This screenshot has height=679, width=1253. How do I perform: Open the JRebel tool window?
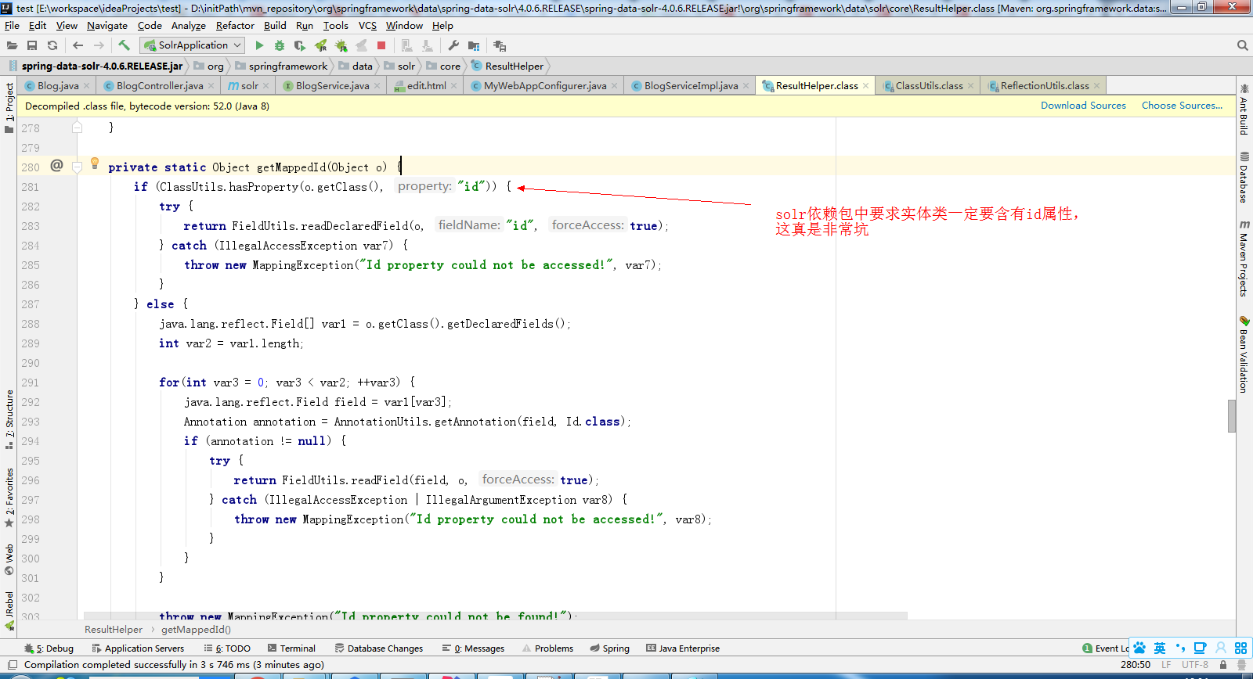point(9,611)
